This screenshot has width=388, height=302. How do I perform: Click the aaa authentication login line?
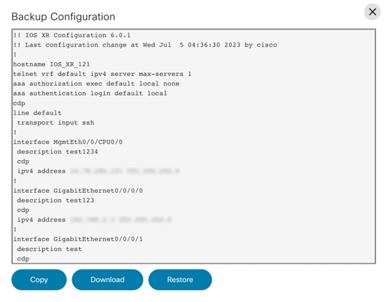click(90, 94)
